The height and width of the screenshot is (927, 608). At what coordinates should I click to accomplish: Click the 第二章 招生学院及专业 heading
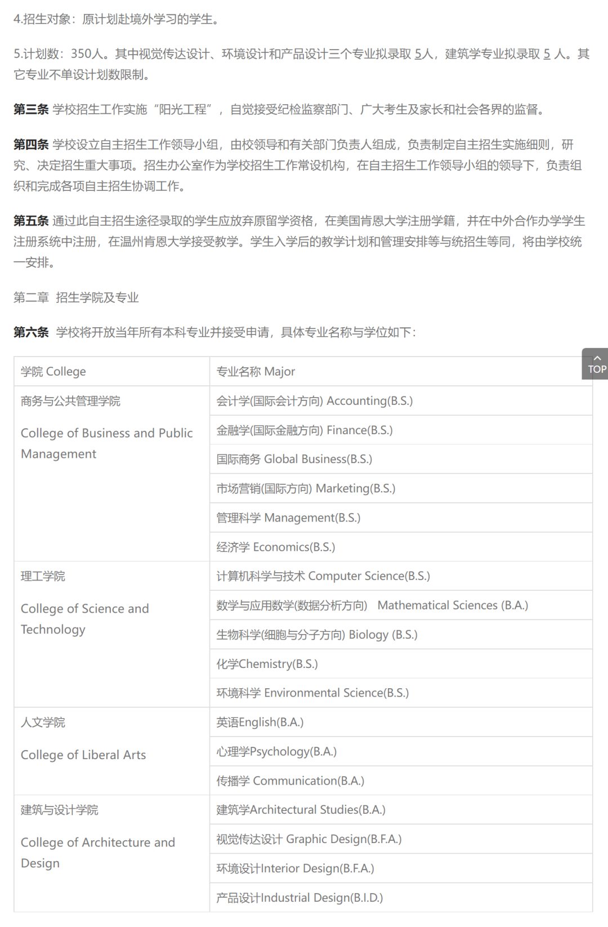click(76, 297)
